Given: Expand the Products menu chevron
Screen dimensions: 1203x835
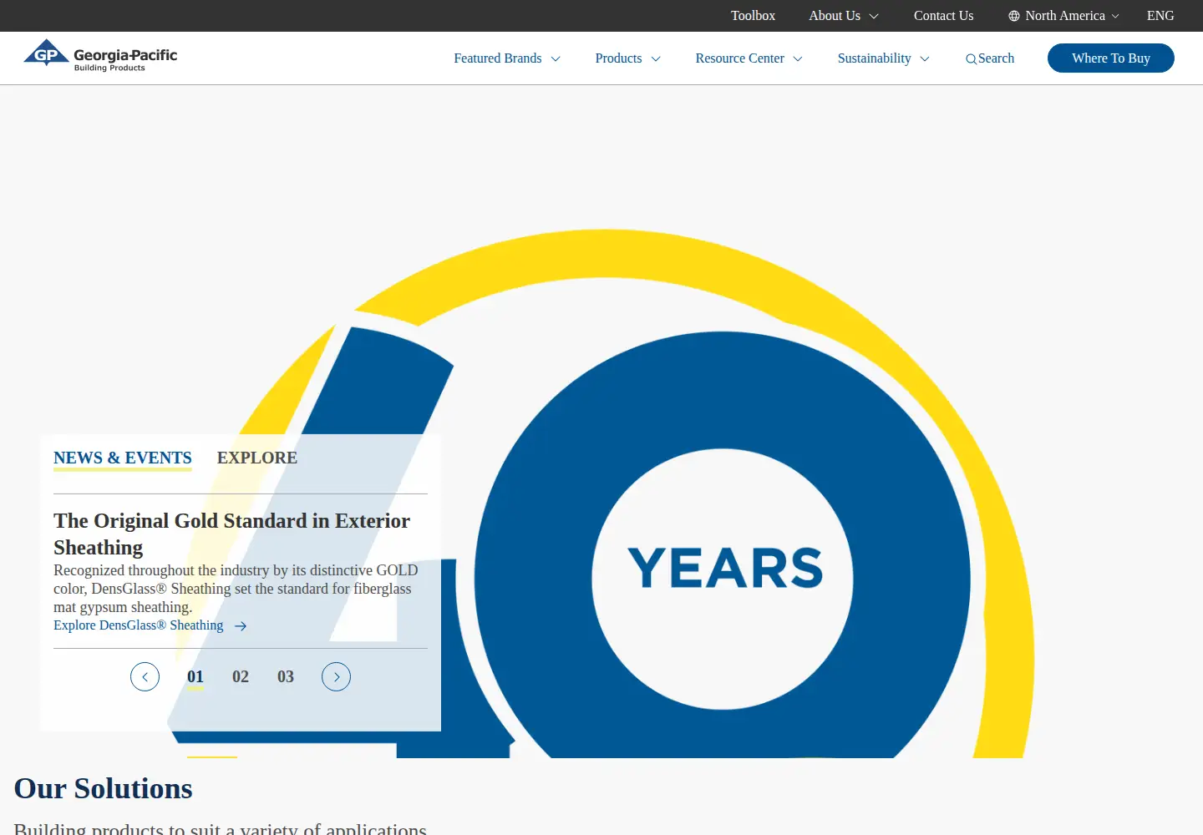Looking at the screenshot, I should point(656,59).
